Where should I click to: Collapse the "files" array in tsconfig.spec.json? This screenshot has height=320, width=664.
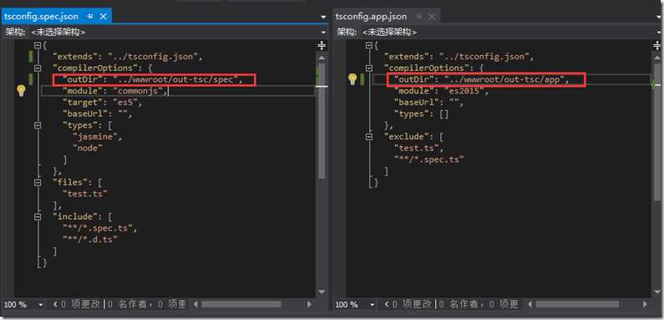point(38,182)
